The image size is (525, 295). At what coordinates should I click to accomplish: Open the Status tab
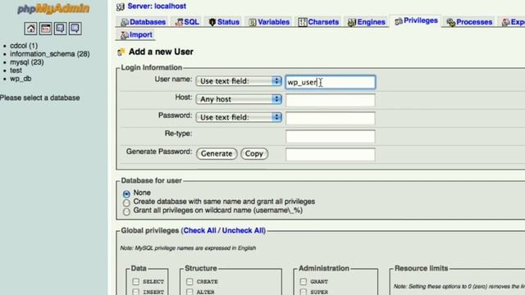click(x=224, y=22)
